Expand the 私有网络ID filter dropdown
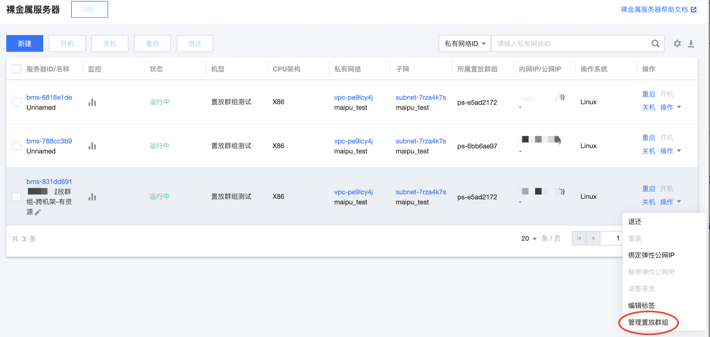The height and width of the screenshot is (337, 710). point(465,44)
